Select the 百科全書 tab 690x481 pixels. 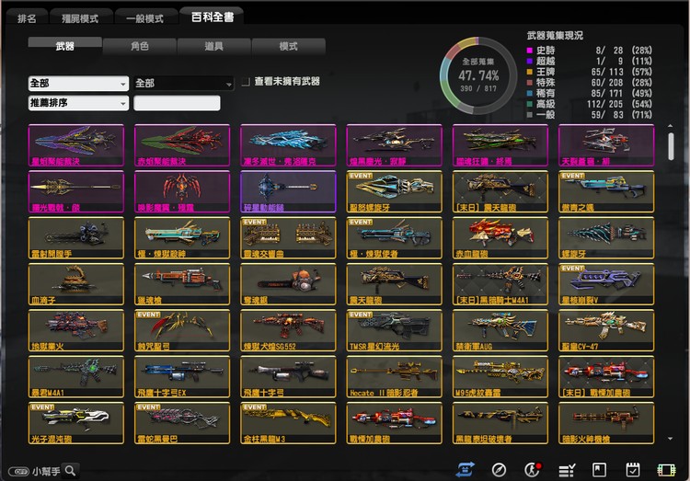(x=213, y=17)
